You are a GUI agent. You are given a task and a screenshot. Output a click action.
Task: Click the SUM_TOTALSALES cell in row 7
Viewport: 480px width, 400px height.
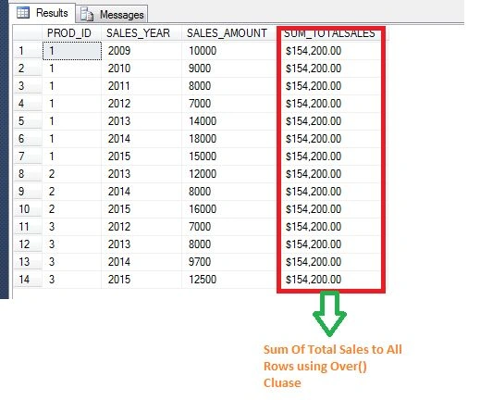[x=330, y=156]
